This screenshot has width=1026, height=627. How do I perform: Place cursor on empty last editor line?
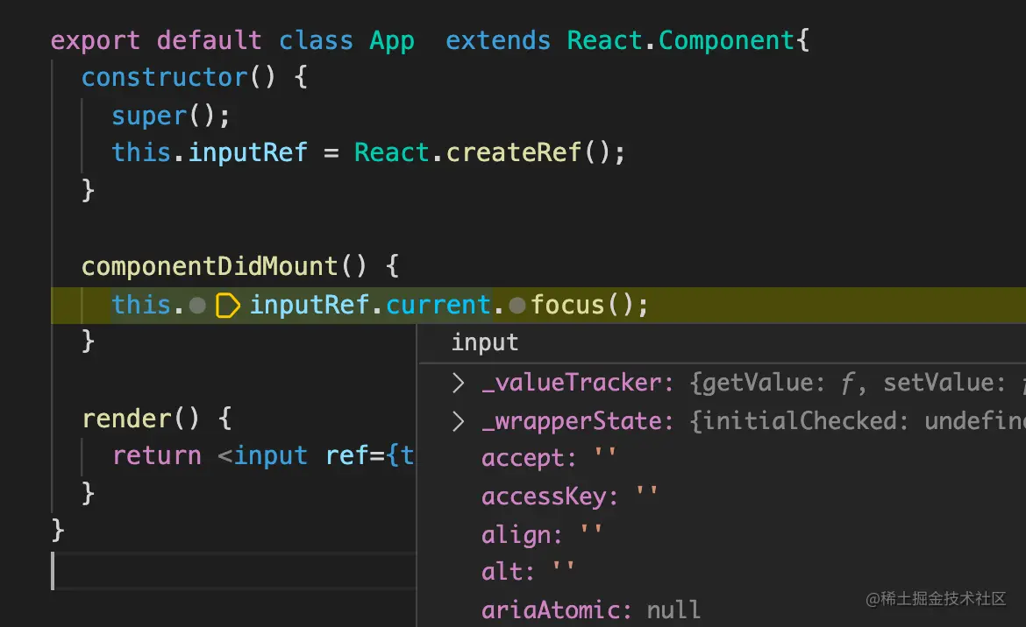pyautogui.click(x=233, y=571)
